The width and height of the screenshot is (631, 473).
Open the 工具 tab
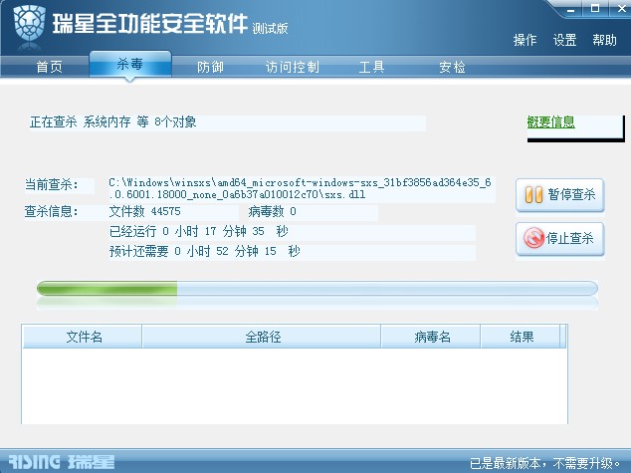[371, 67]
